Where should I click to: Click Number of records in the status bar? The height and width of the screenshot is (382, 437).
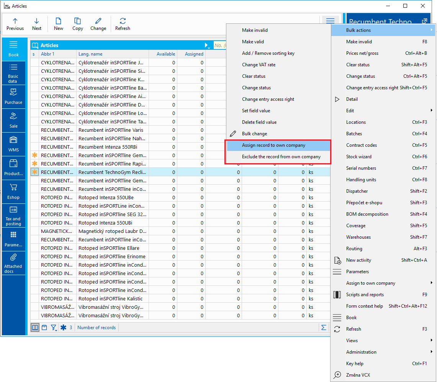pos(97,327)
